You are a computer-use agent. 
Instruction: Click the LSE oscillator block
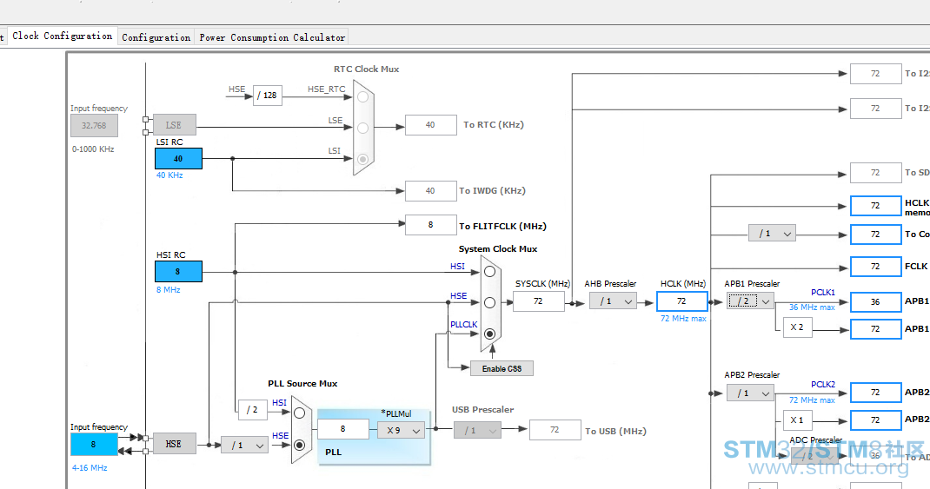pos(174,125)
